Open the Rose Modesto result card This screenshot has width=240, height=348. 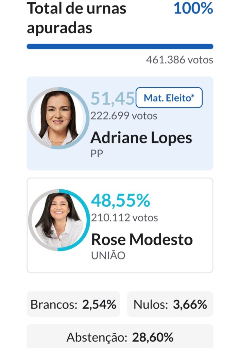pyautogui.click(x=120, y=225)
